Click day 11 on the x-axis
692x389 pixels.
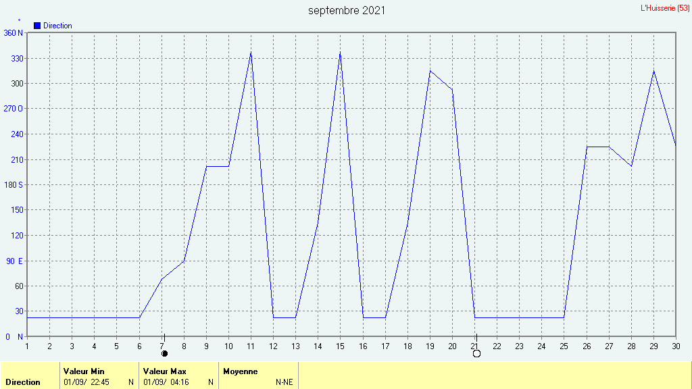coord(251,346)
